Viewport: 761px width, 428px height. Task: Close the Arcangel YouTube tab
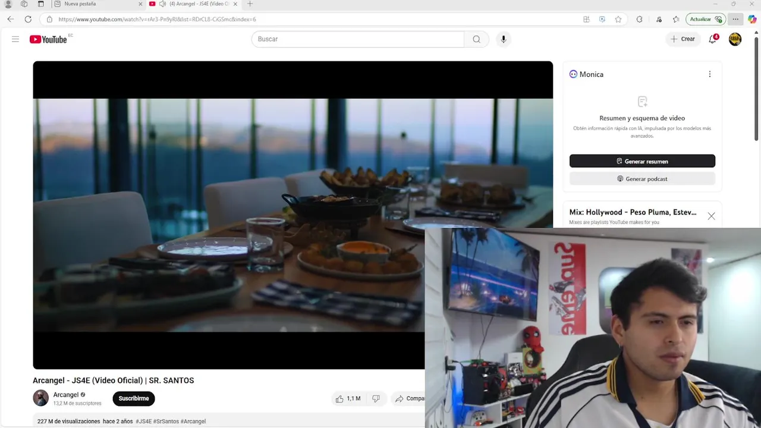[x=235, y=4]
